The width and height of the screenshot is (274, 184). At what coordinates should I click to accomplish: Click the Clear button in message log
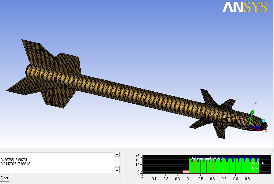tap(4, 178)
